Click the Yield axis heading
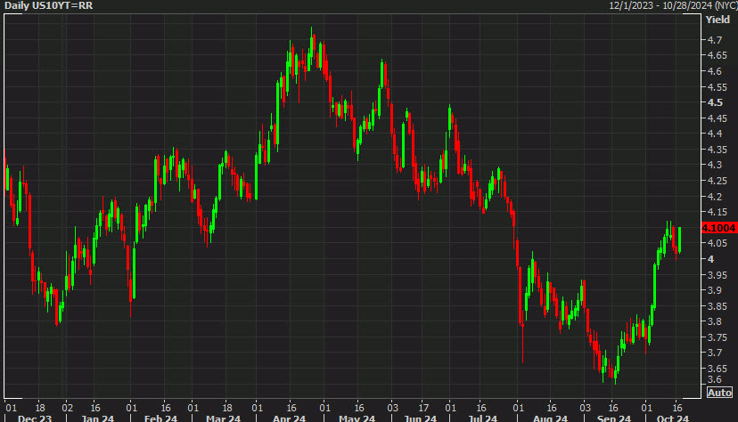 (717, 19)
